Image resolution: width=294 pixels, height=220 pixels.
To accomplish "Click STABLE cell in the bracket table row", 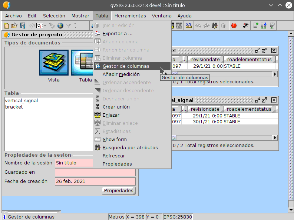I will (250, 66).
